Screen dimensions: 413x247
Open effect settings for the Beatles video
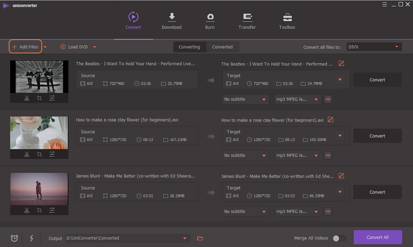[52, 98]
